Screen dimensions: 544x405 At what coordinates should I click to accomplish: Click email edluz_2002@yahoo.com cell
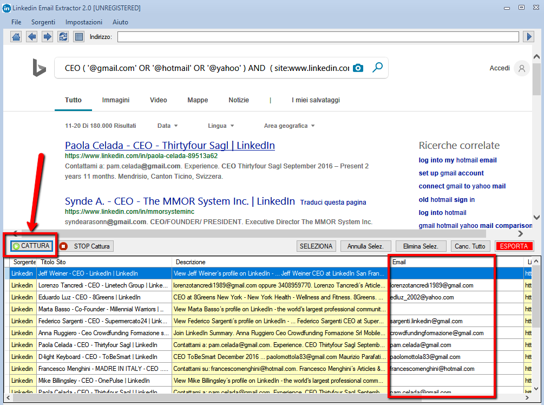(x=456, y=297)
